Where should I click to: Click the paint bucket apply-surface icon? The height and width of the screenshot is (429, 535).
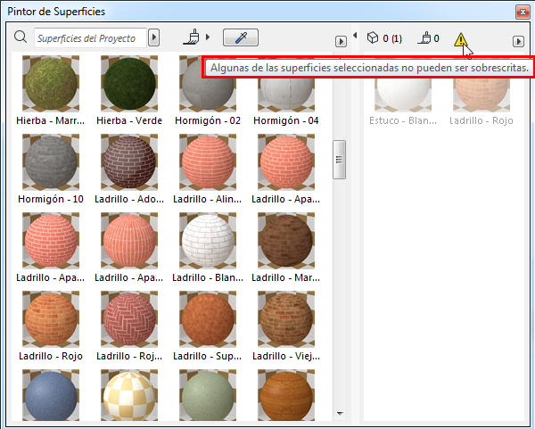coord(192,37)
